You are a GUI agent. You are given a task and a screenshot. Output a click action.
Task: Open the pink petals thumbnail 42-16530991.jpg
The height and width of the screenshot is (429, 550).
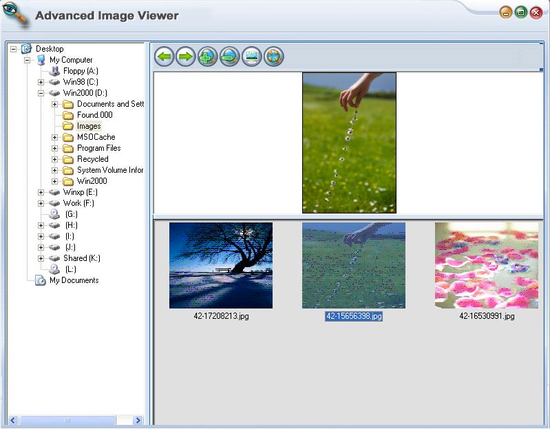coord(487,266)
